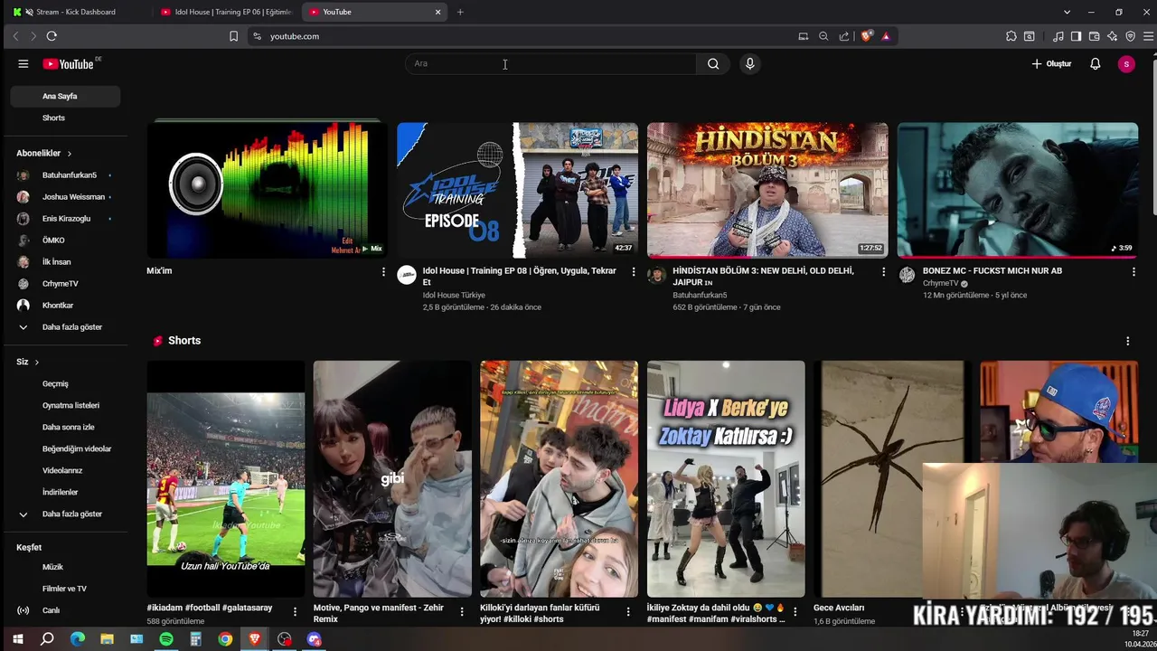The image size is (1157, 651).
Task: Close the YouTube browser tab
Action: click(x=438, y=12)
